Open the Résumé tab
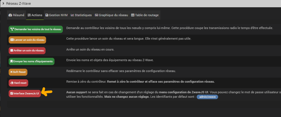The image size is (281, 117). pos(16,15)
